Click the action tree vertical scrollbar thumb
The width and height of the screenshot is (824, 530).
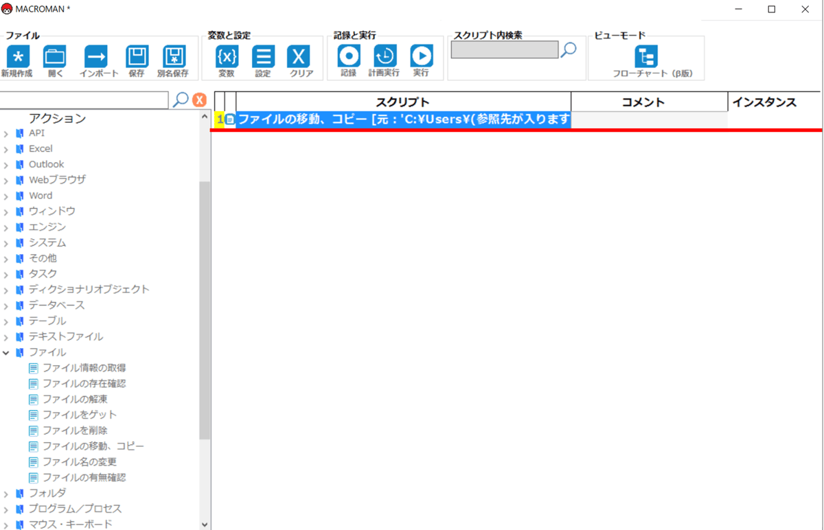tap(205, 310)
